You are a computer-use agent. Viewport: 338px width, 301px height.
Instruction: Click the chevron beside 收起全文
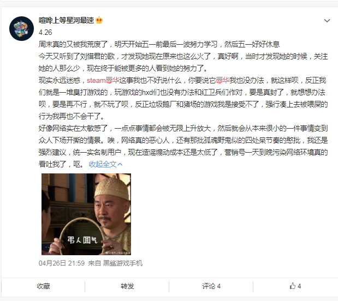[120, 165]
